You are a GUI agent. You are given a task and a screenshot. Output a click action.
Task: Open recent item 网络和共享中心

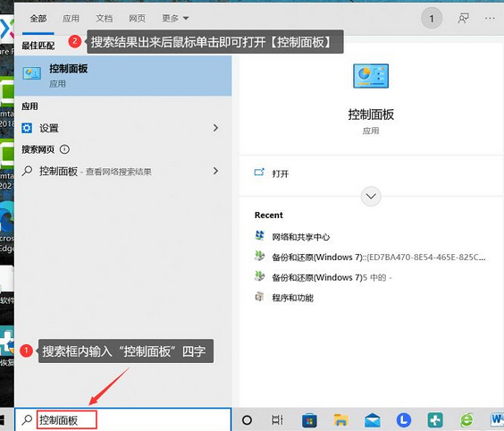[301, 237]
